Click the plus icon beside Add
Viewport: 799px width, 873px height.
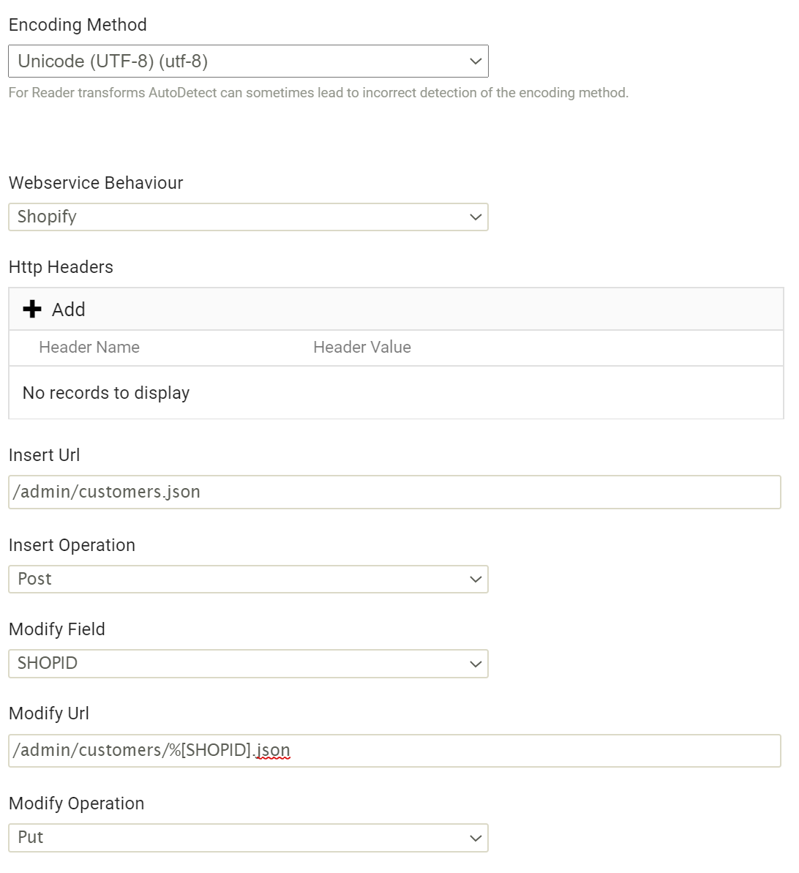32,309
